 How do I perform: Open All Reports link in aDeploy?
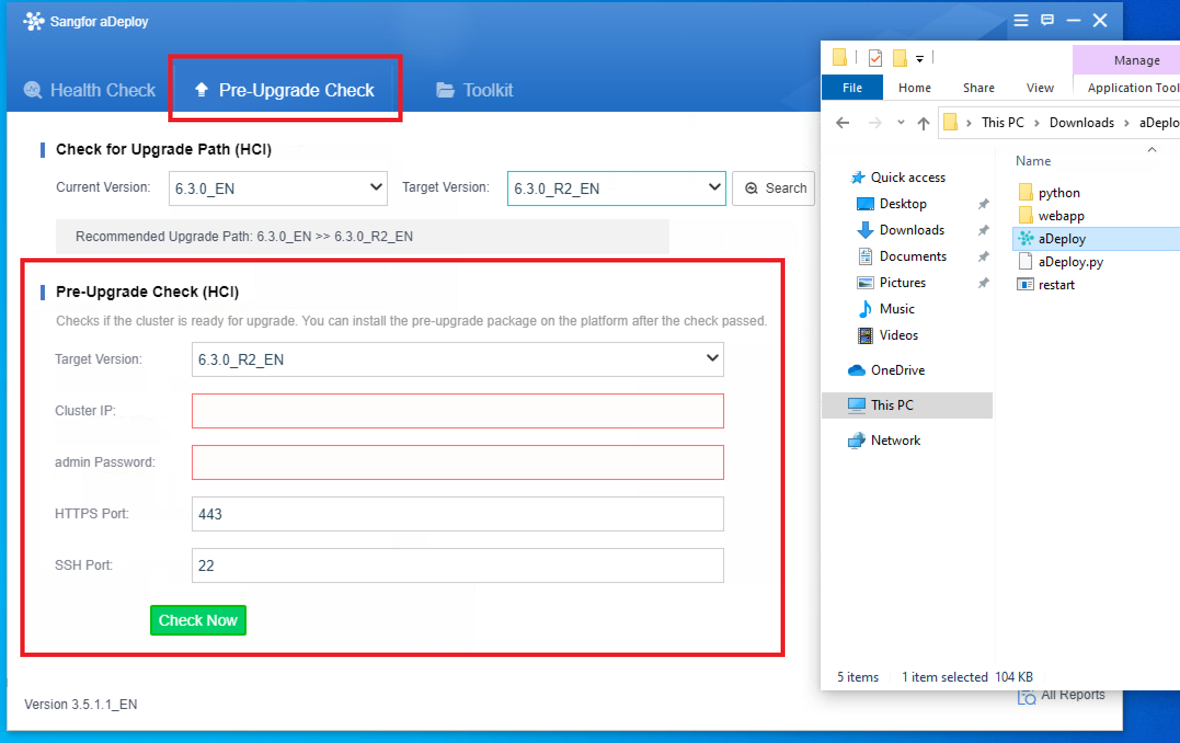coord(1062,696)
